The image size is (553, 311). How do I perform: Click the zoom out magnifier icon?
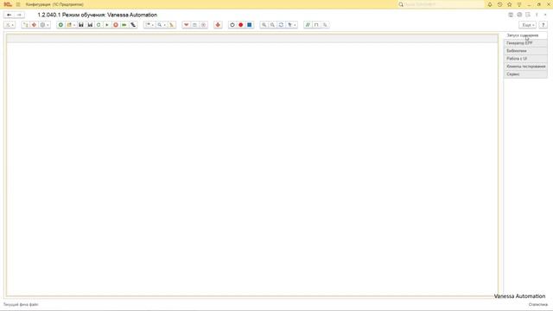pos(272,25)
